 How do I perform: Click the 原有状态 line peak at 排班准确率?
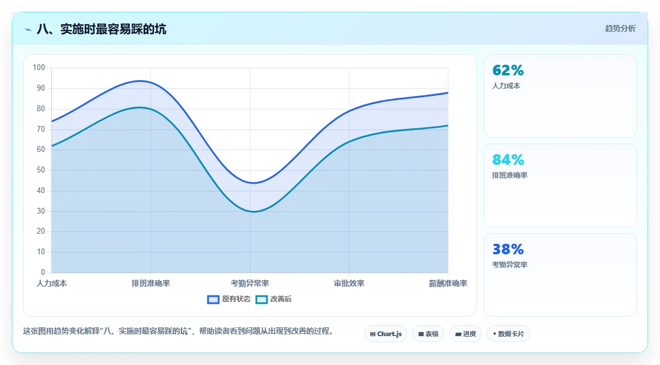[x=141, y=81]
